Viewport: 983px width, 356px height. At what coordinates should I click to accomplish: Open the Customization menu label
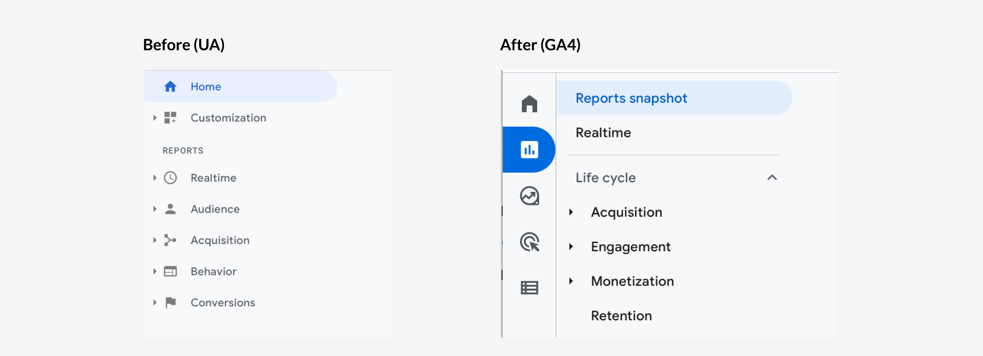[228, 118]
